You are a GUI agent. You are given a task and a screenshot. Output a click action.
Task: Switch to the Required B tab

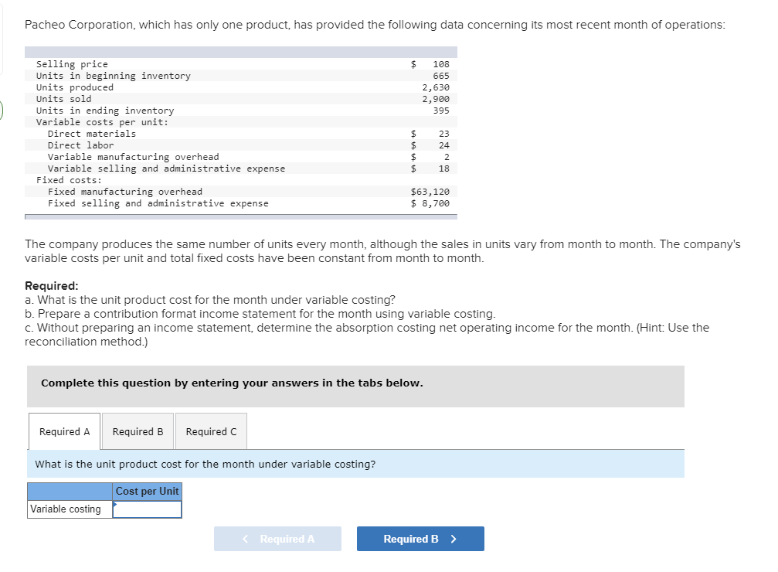point(138,431)
